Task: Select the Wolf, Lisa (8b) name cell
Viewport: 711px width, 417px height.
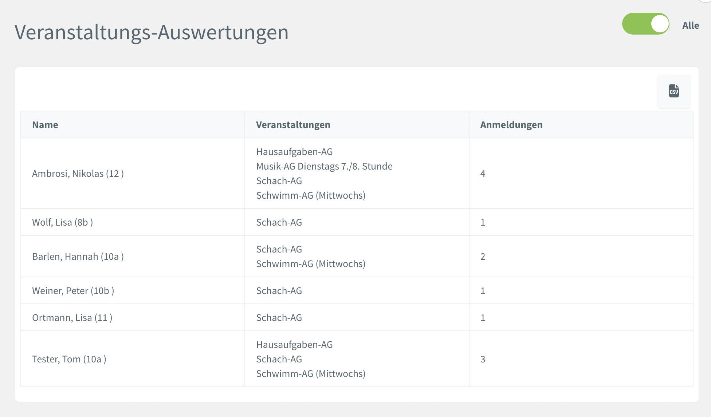Action: point(62,222)
